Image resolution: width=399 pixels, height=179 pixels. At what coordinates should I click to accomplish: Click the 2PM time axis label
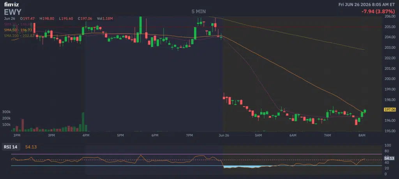[17, 136]
